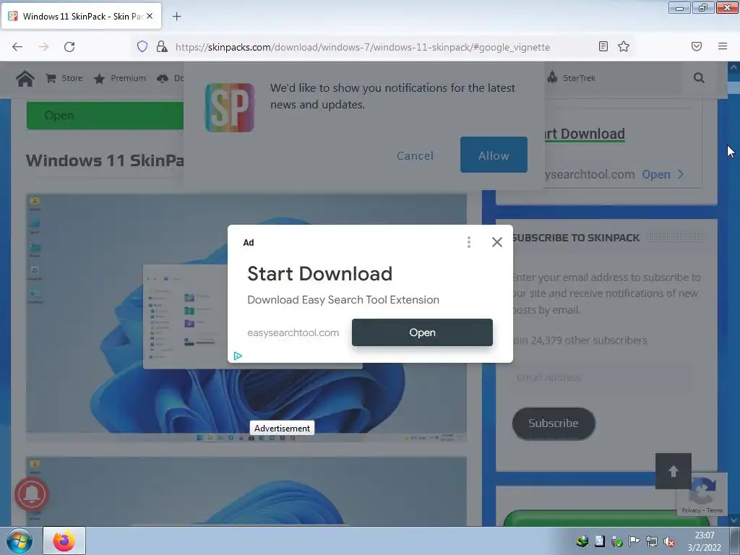The width and height of the screenshot is (740, 555).
Task: Click the page scrollbar down arrow
Action: pyautogui.click(x=733, y=520)
